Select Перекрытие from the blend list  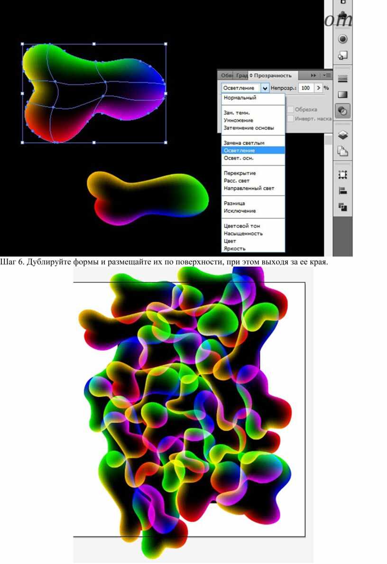[x=240, y=173]
